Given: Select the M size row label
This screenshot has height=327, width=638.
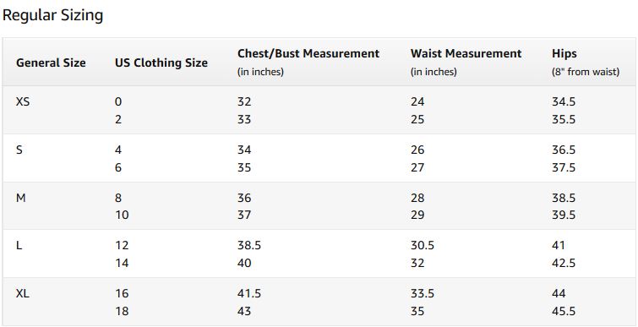Looking at the screenshot, I should pyautogui.click(x=21, y=198).
